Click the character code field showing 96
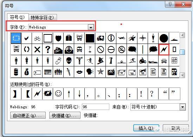Screen dimensions: 193x137 (96, 107)
